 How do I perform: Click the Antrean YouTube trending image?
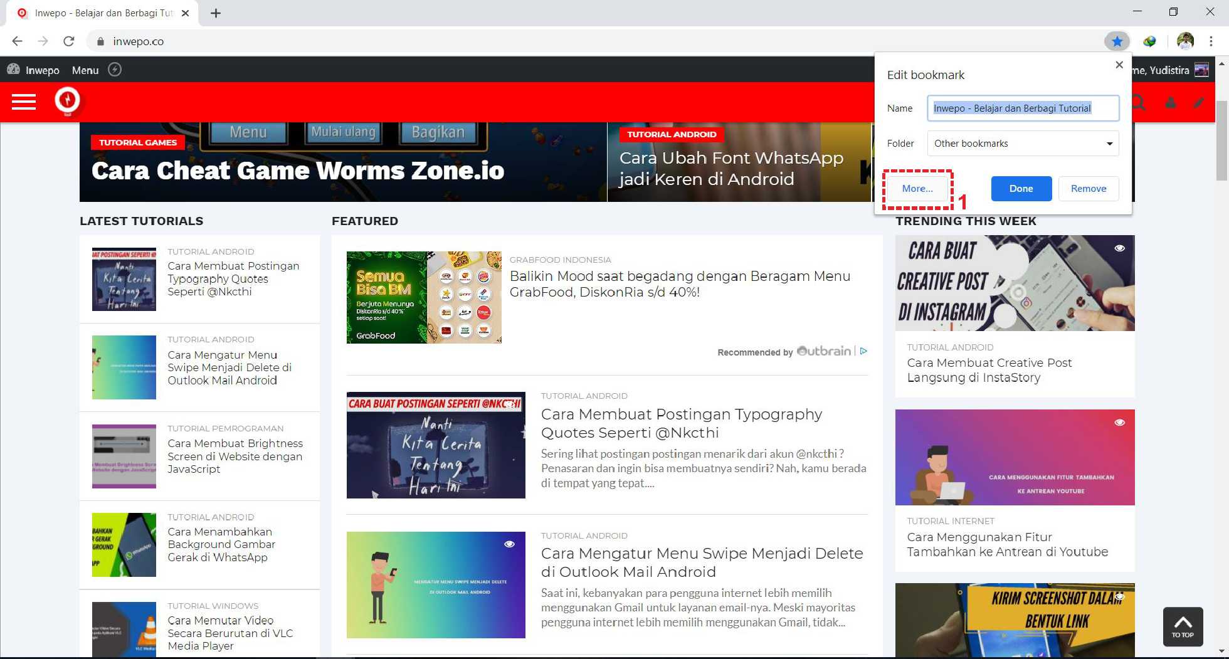pos(1015,457)
